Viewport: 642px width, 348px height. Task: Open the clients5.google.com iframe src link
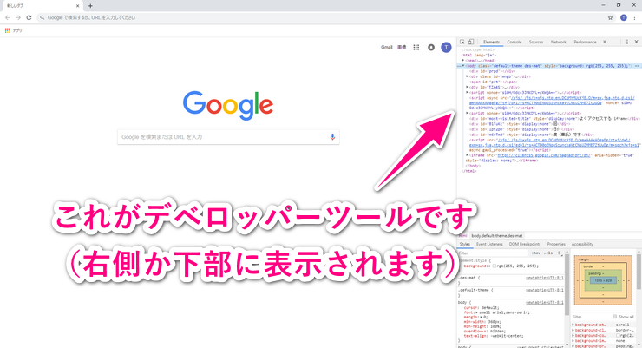(544, 155)
